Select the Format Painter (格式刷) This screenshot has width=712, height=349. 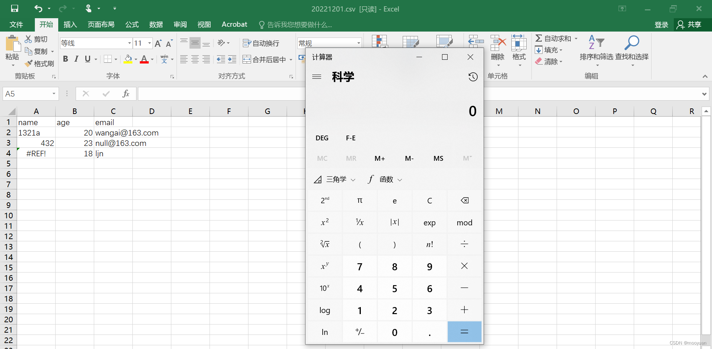click(x=39, y=63)
